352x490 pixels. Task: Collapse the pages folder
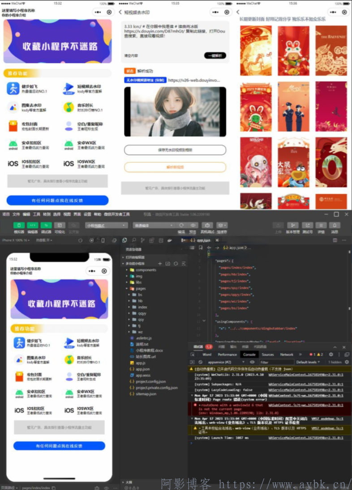tap(138, 289)
